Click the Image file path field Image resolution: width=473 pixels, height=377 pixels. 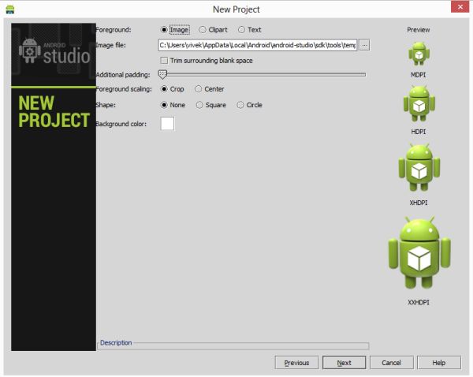[257, 45]
